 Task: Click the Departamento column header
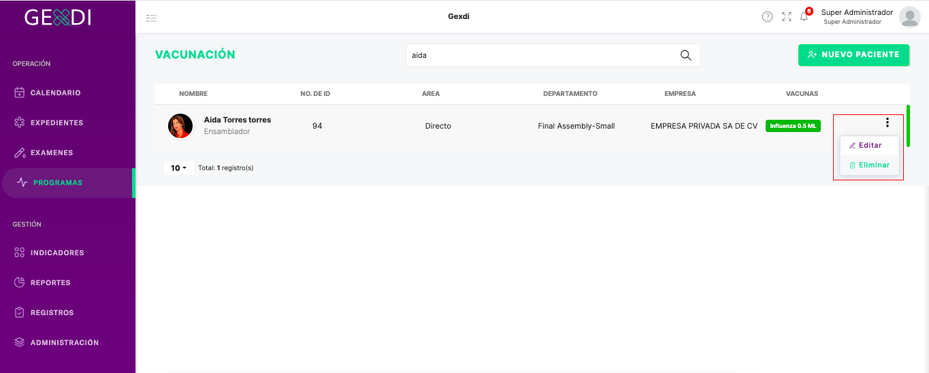570,94
